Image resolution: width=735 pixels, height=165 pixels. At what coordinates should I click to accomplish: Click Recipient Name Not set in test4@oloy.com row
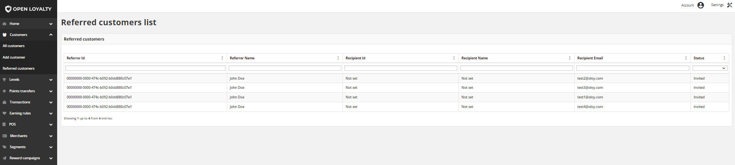tap(467, 107)
